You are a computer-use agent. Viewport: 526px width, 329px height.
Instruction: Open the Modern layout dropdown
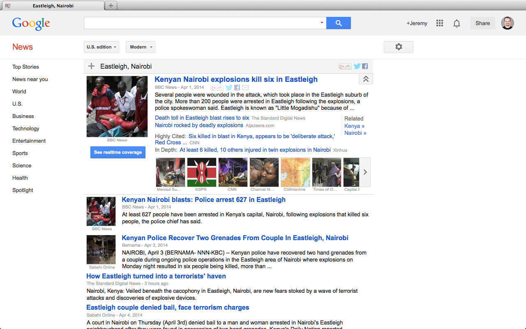click(x=141, y=47)
